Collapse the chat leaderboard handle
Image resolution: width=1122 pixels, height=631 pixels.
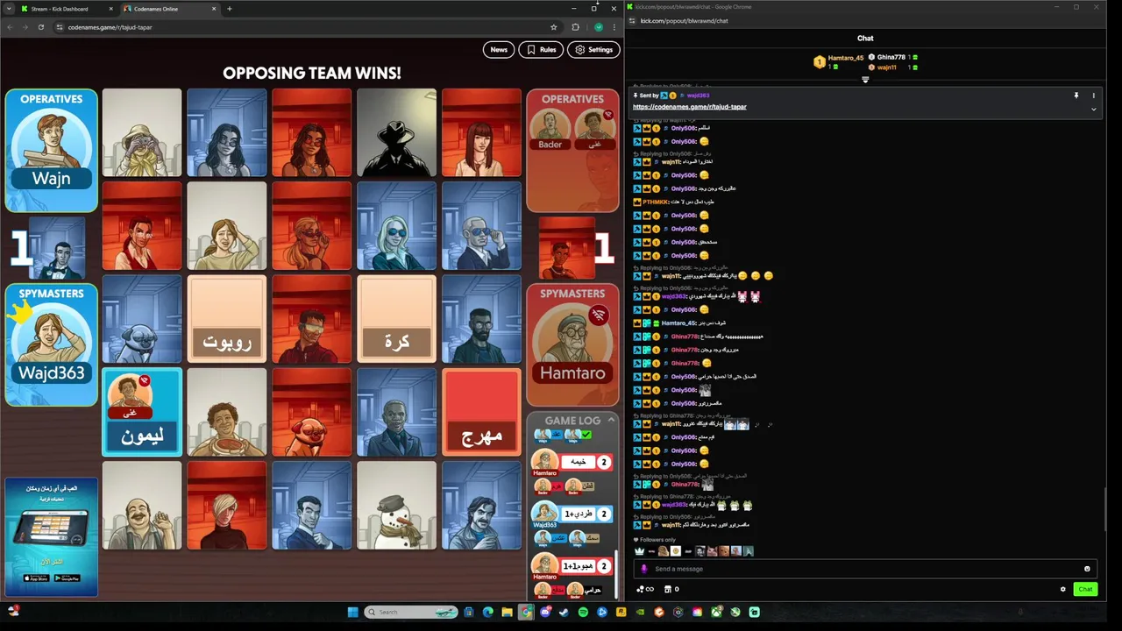coord(865,80)
